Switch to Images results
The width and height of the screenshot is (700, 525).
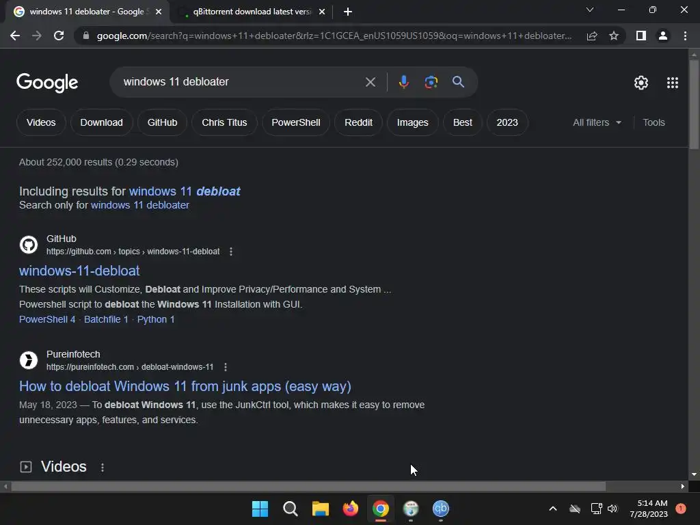pyautogui.click(x=412, y=122)
